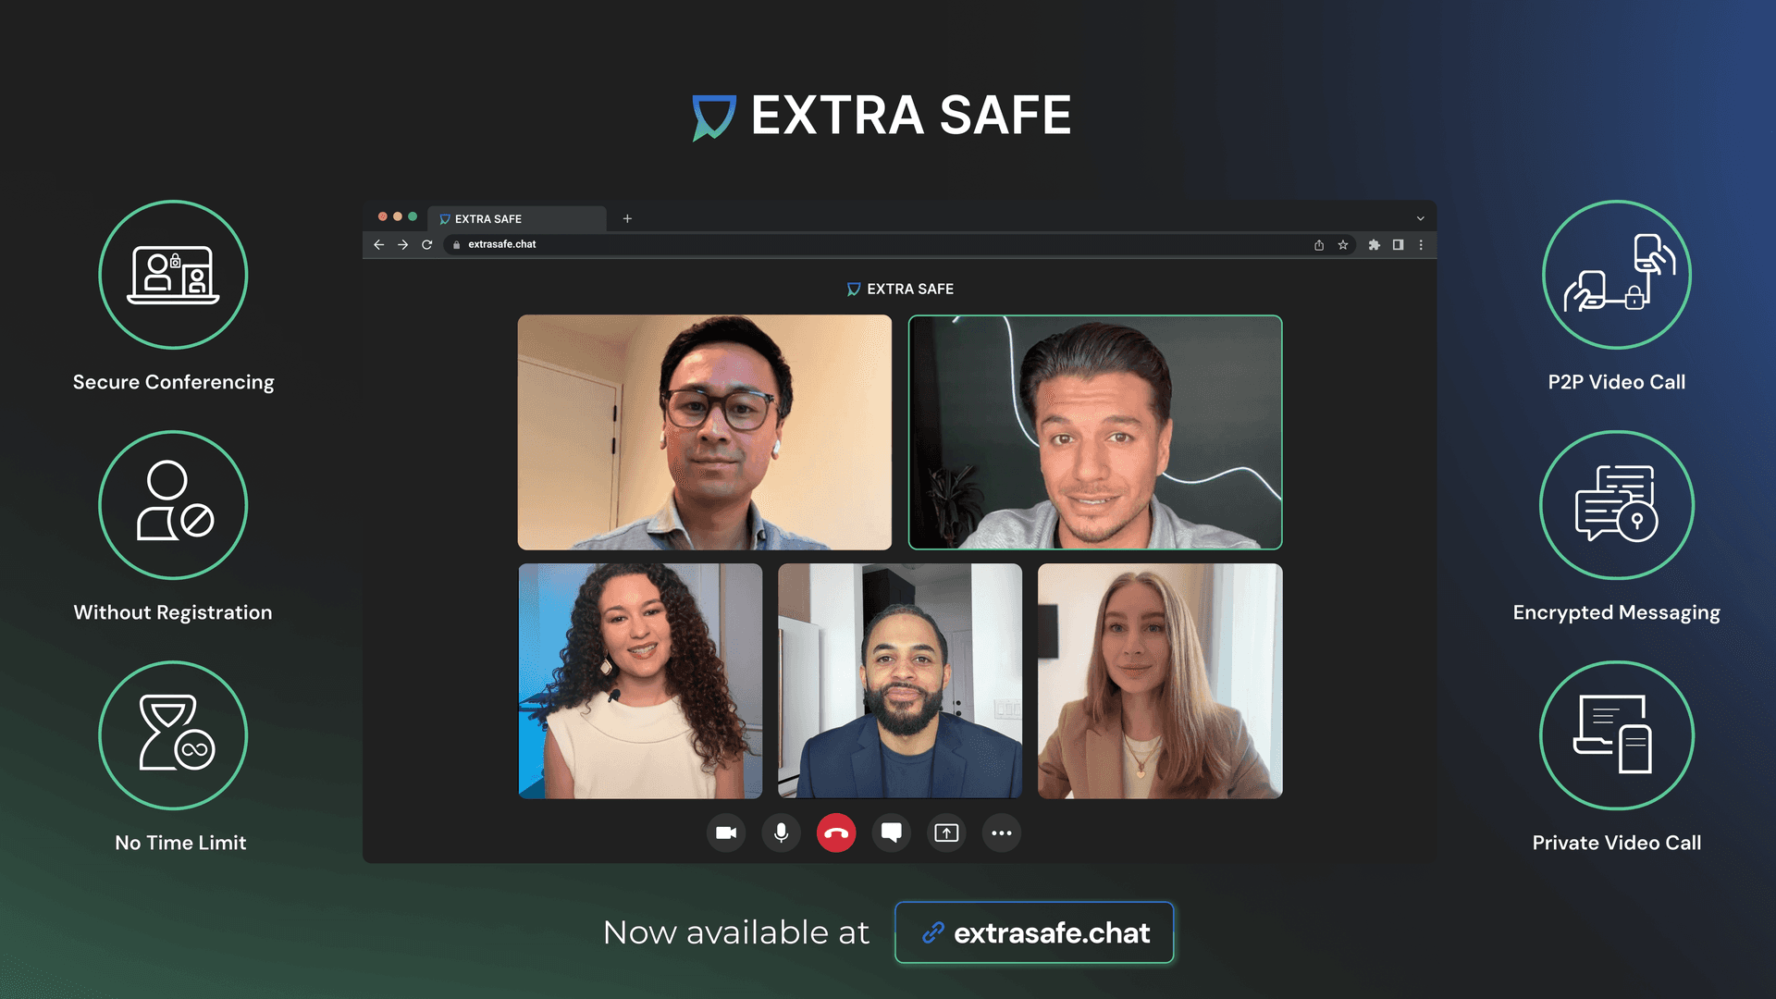Click the 'P2P Video Call' label

click(1617, 382)
